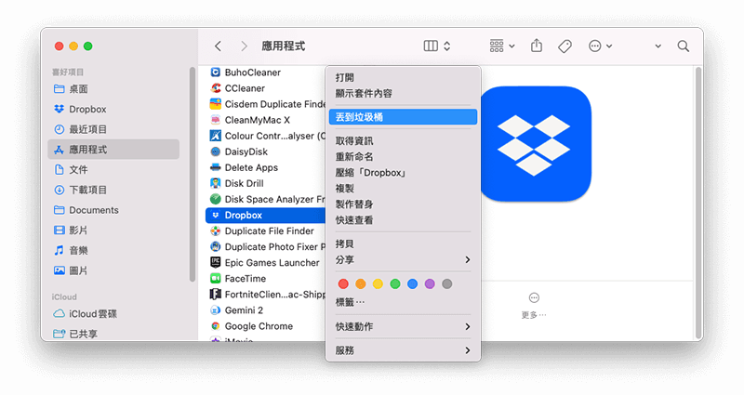Choose 快速查看 from context menu

403,220
